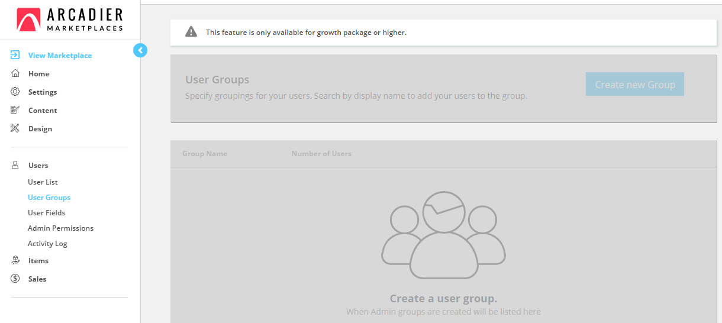Expand the Sales menu section

(x=37, y=279)
